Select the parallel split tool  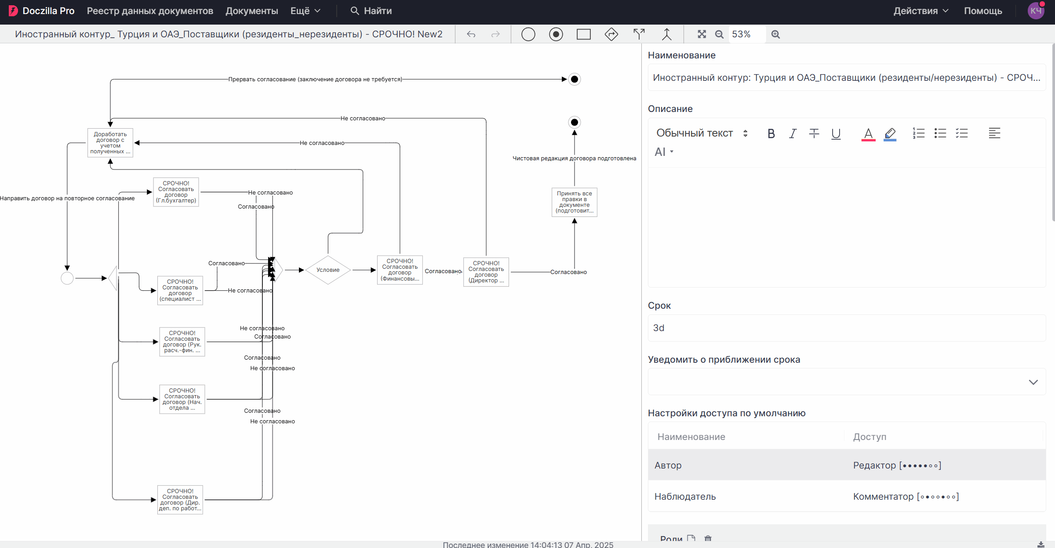[x=639, y=34]
